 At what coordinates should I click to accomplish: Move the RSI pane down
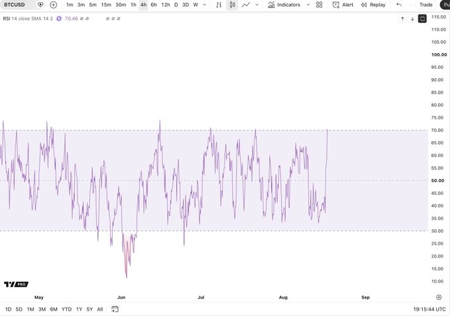412,19
